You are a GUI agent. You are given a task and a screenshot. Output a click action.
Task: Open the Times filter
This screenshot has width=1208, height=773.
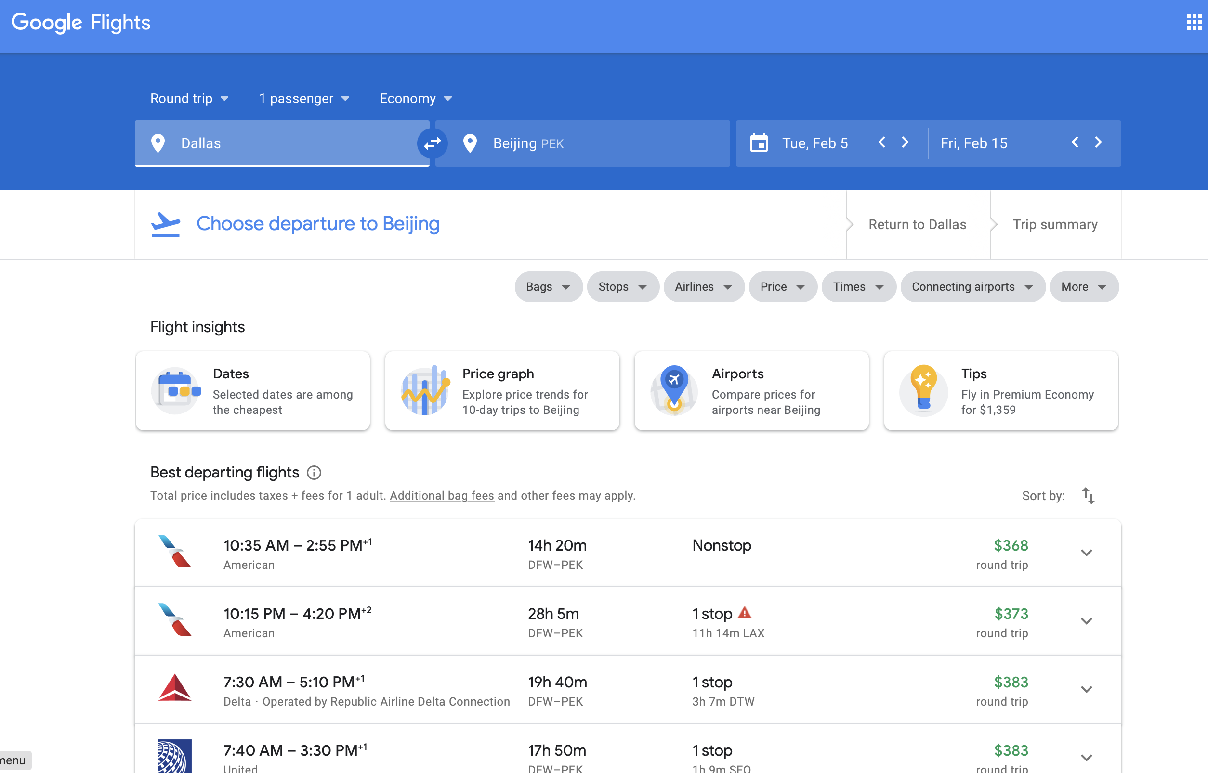coord(858,286)
